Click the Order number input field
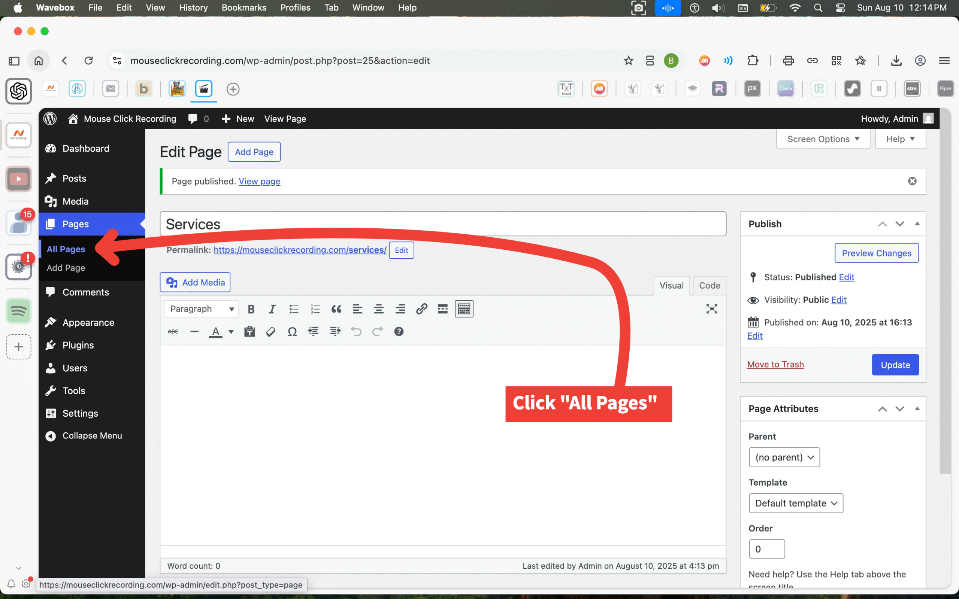 coord(766,549)
